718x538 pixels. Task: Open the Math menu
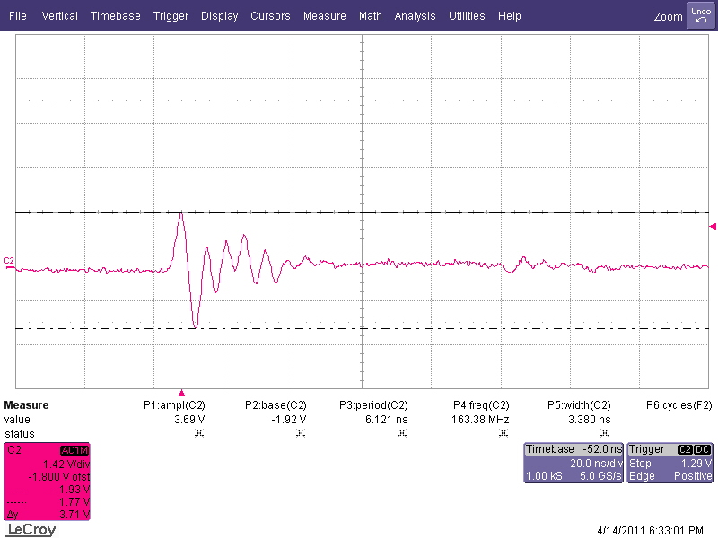pyautogui.click(x=371, y=16)
